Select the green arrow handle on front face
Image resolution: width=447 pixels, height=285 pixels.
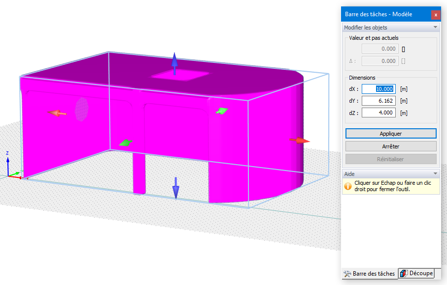(x=126, y=142)
